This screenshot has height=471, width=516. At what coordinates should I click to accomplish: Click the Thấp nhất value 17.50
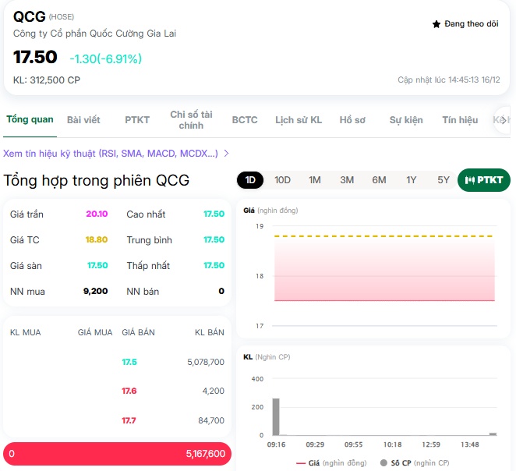coord(214,265)
